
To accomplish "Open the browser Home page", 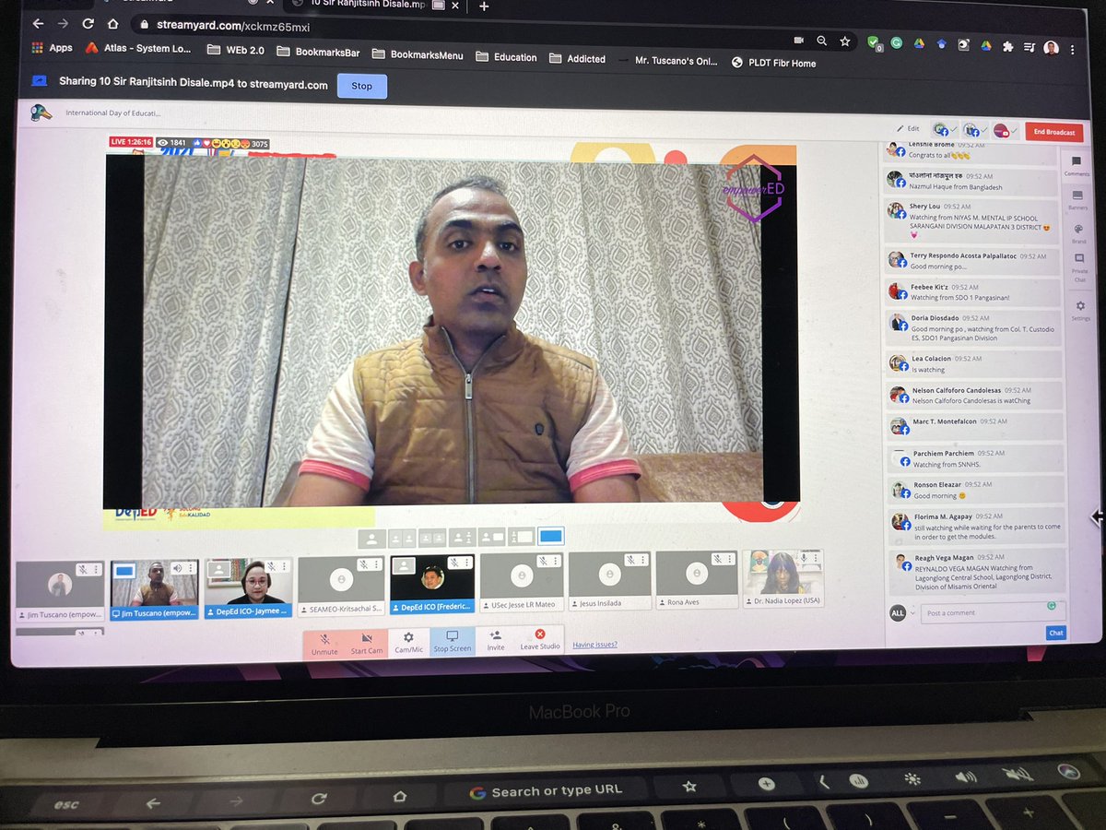I will pyautogui.click(x=112, y=24).
